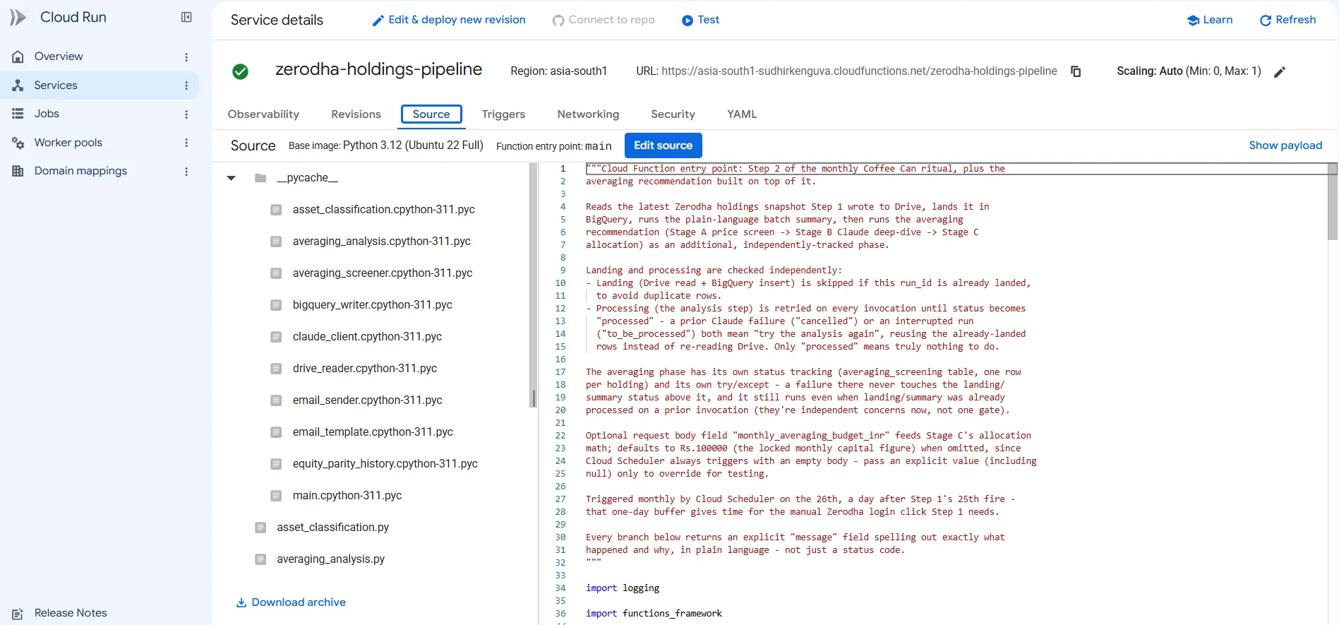Open asset_classification.py source file
This screenshot has width=1339, height=625.
pos(333,528)
